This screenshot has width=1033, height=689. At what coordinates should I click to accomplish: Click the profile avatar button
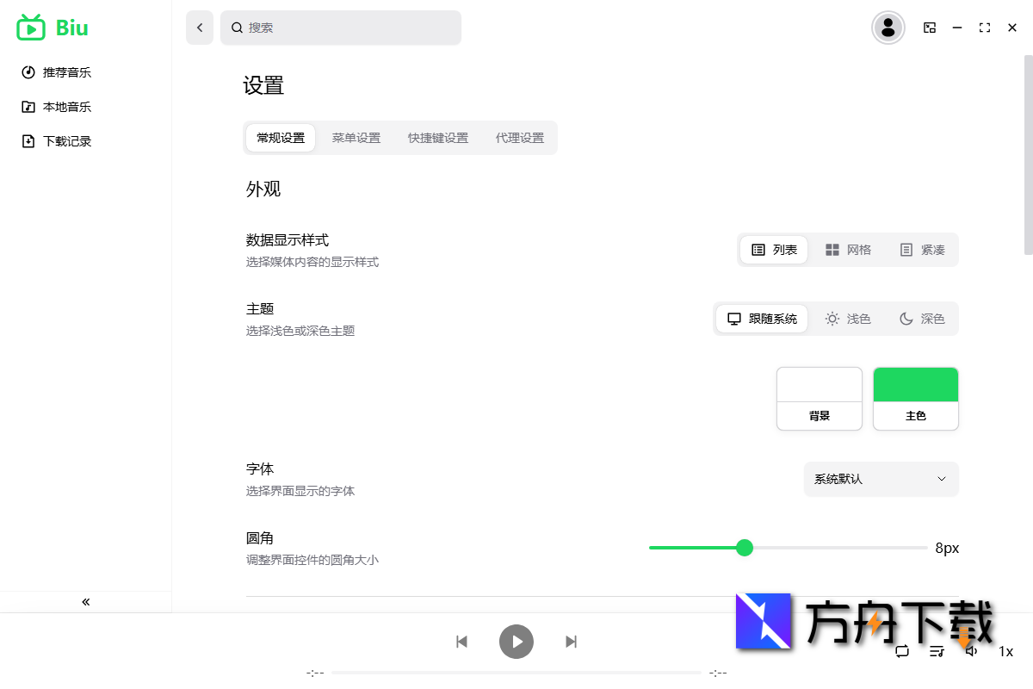[888, 28]
